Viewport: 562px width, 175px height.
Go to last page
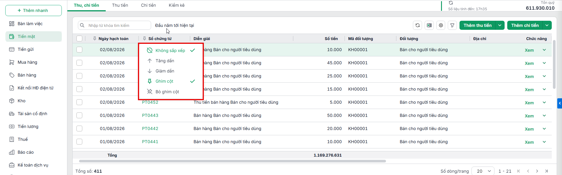tap(546, 171)
